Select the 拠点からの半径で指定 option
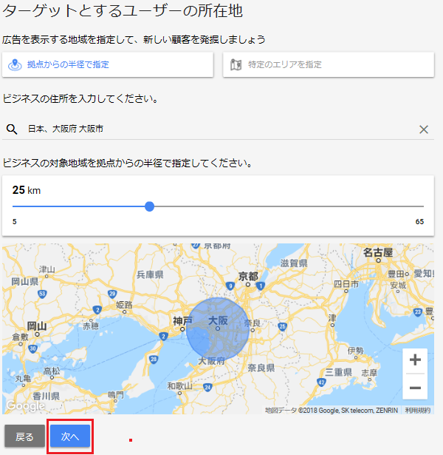The image size is (443, 455). pos(107,64)
